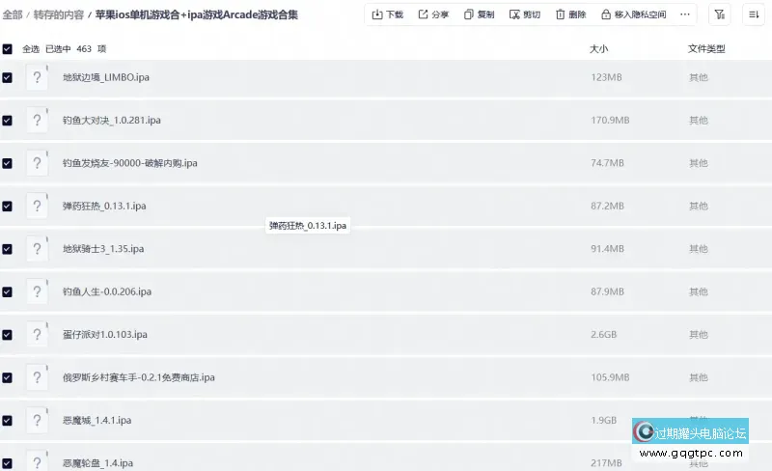Go to 全部 in the breadcrumb

point(13,14)
